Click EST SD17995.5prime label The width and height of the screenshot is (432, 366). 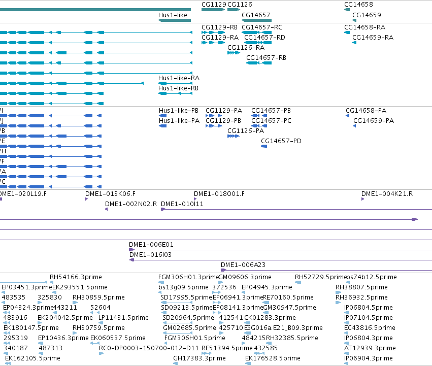[186, 297]
